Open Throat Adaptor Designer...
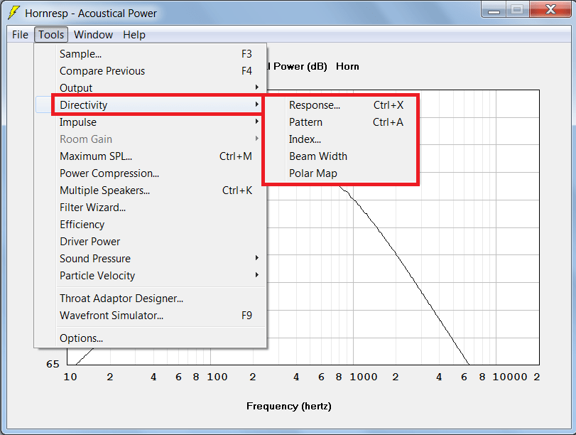Image resolution: width=576 pixels, height=435 pixels. [x=151, y=299]
